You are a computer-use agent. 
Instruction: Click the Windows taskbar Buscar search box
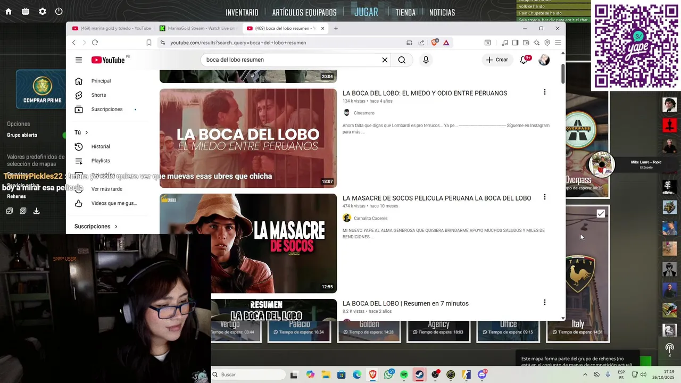click(x=248, y=374)
